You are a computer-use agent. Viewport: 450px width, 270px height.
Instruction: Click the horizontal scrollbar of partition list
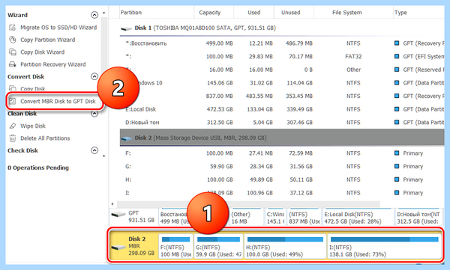coord(248,204)
